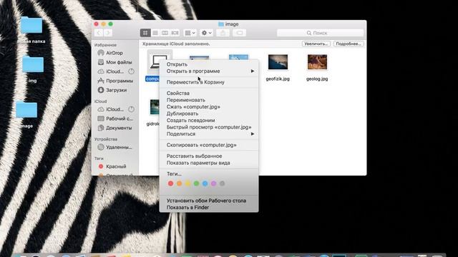
Task: Select the image folder on desktop
Action: click(x=26, y=110)
